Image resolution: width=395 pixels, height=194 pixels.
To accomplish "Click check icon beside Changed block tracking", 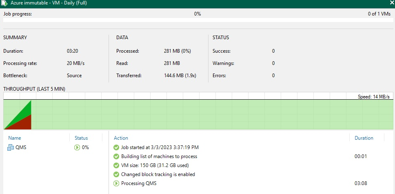I will point(116,174).
